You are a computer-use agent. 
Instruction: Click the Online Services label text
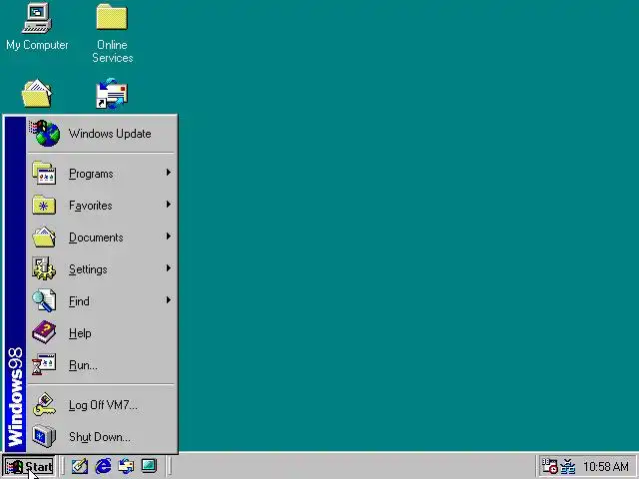(x=113, y=51)
